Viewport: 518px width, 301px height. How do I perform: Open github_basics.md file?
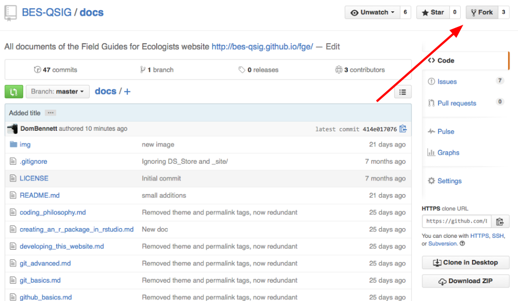pyautogui.click(x=45, y=297)
